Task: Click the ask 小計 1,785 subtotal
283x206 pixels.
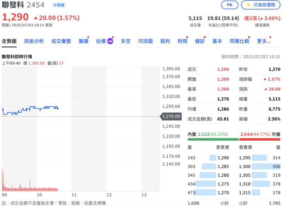Action: (x=275, y=203)
